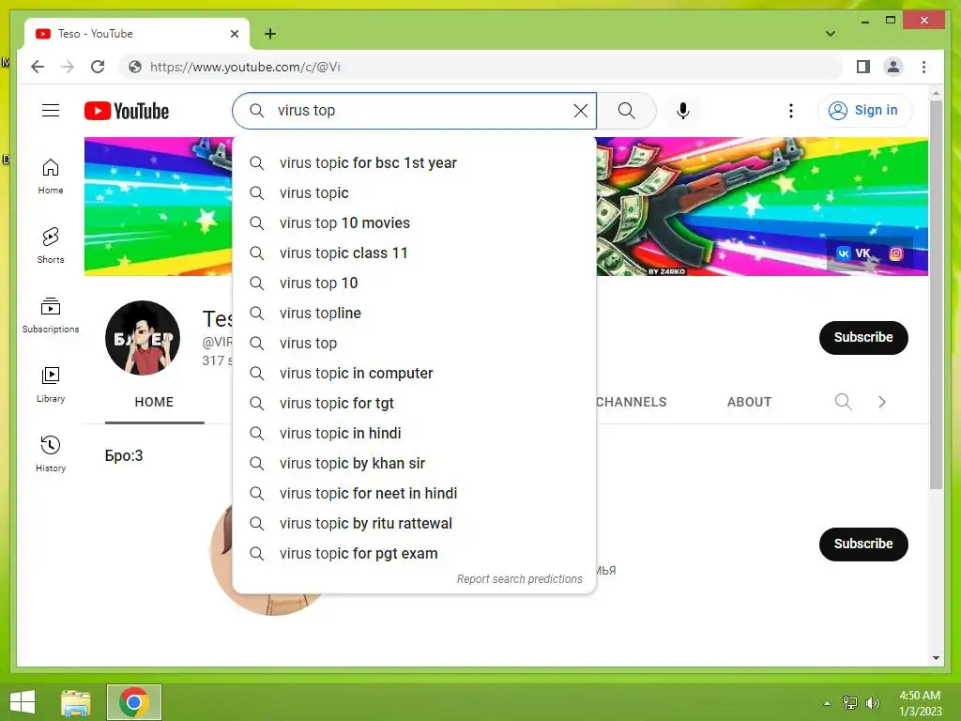Go back in the Chrome browser

[x=38, y=67]
